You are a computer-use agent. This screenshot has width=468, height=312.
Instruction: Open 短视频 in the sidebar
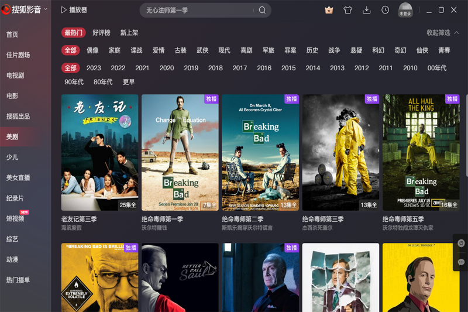15,218
